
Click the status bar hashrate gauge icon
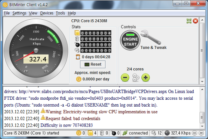(167, 133)
